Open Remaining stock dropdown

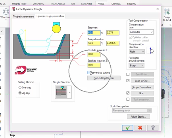132,110
